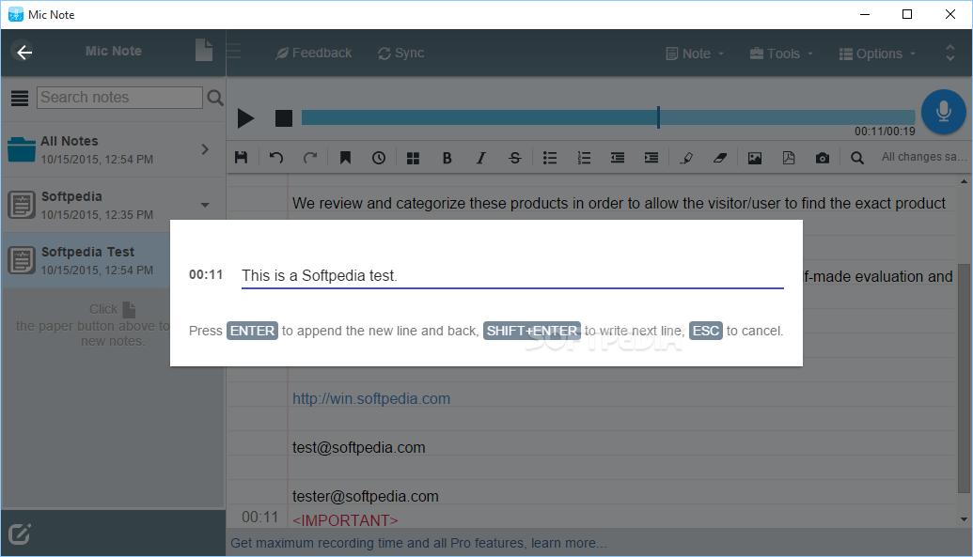Click the Feedback button
Image resolution: width=973 pixels, height=557 pixels.
click(313, 54)
